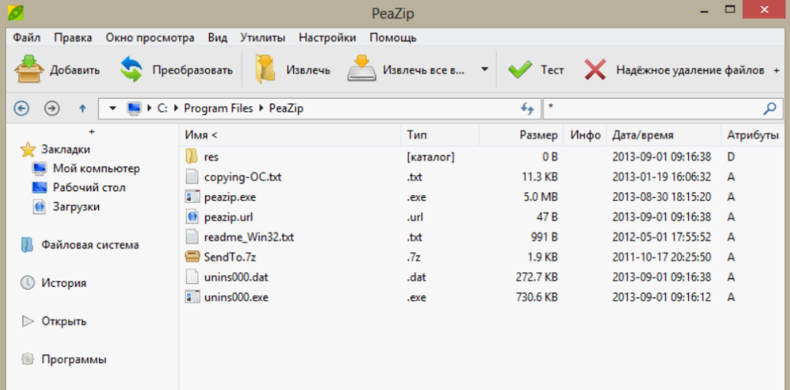Click the Извлечь extract folder icon
790x390 pixels.
point(265,69)
